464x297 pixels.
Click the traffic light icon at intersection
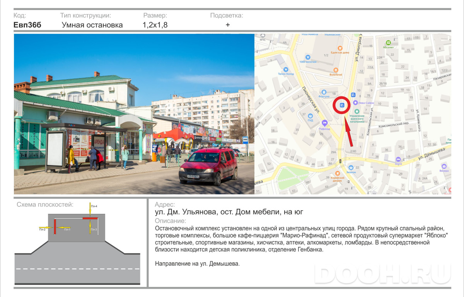click(x=340, y=160)
